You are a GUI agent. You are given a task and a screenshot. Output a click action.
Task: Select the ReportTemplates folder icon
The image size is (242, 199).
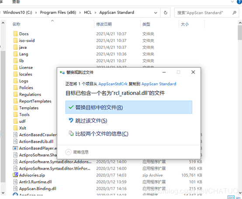point(15,101)
